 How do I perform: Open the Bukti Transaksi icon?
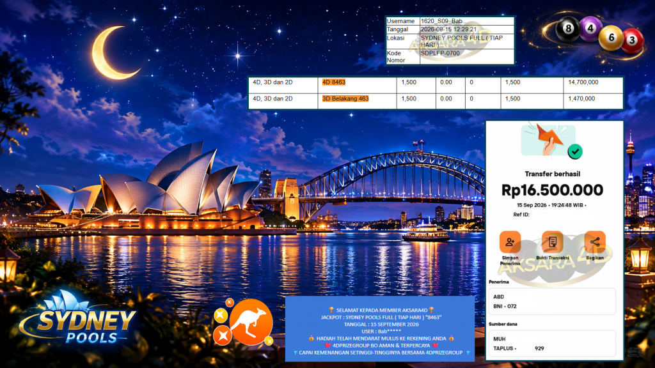tap(552, 241)
